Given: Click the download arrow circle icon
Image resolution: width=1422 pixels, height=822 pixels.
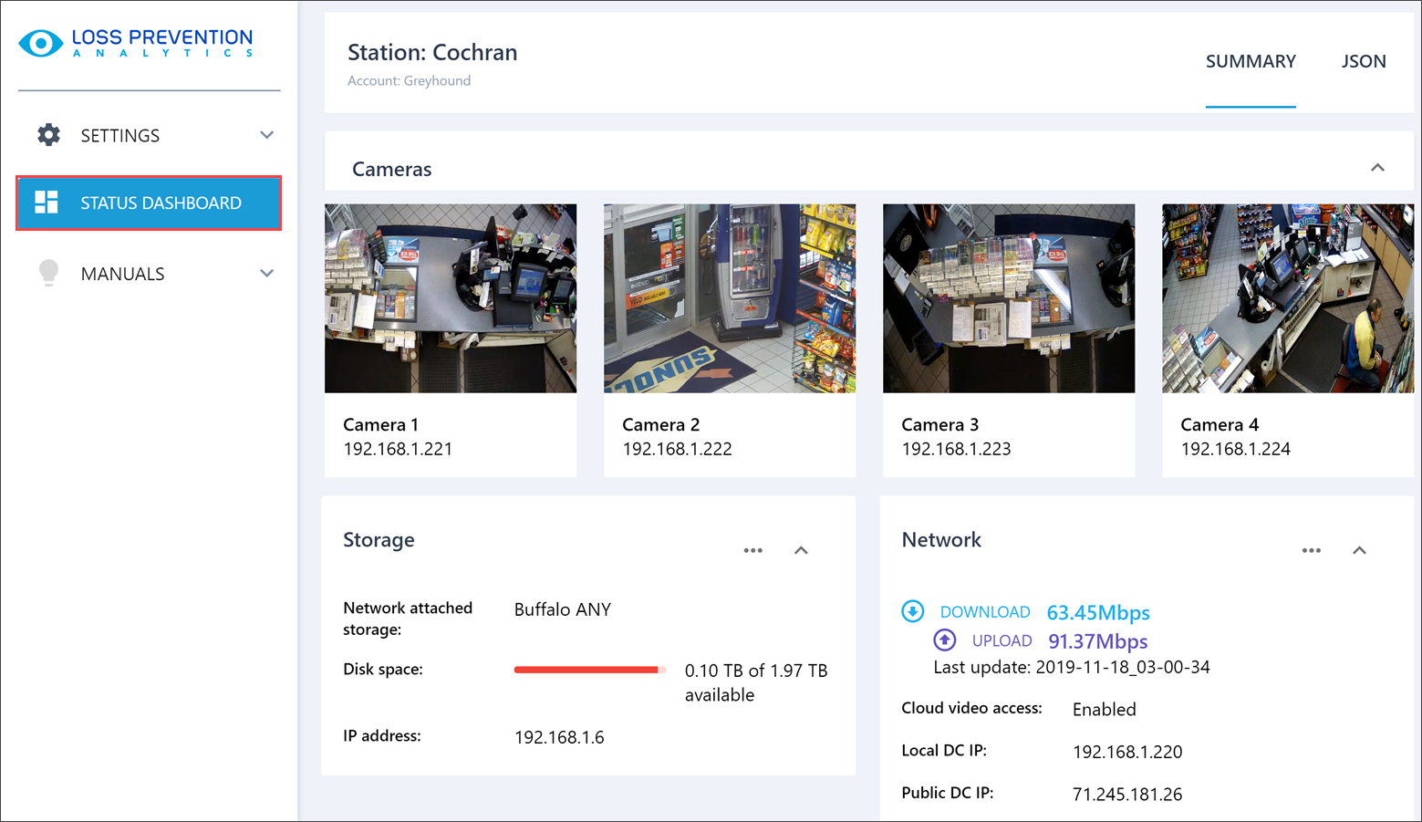Looking at the screenshot, I should (x=912, y=611).
